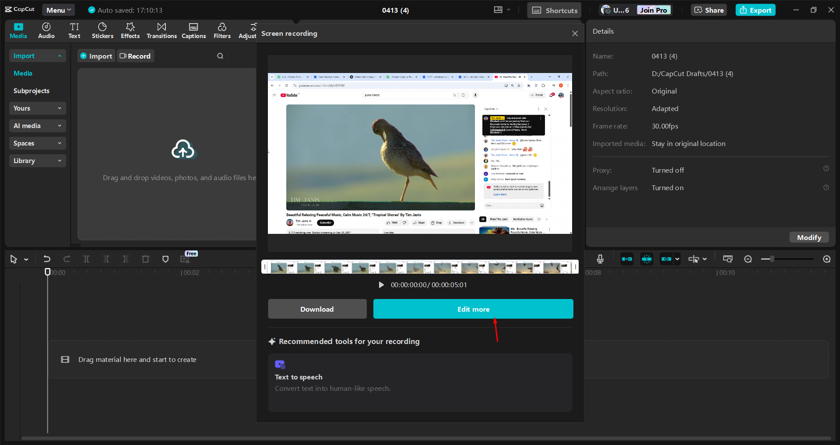
Task: Open the Stickers panel
Action: pyautogui.click(x=102, y=31)
